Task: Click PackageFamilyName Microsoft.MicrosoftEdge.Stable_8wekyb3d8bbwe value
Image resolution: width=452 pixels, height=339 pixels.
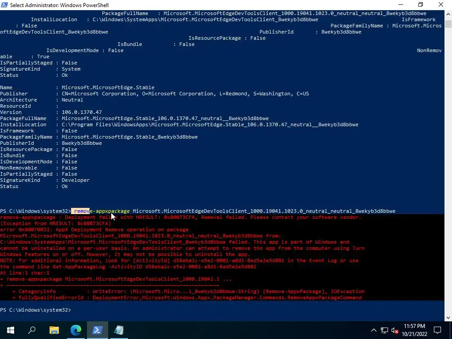Action: [x=130, y=137]
